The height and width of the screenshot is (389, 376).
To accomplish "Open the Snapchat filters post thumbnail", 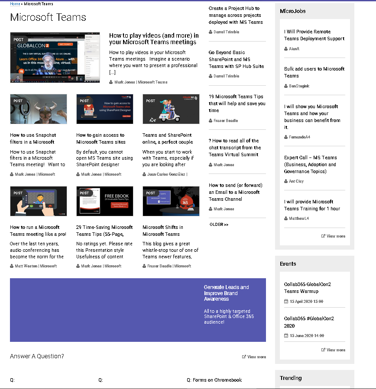I will pyautogui.click(x=39, y=109).
